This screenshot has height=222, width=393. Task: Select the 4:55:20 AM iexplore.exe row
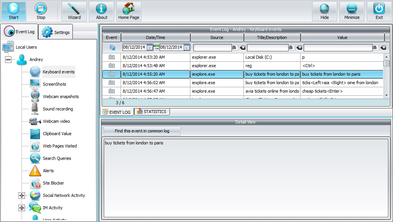click(x=243, y=74)
